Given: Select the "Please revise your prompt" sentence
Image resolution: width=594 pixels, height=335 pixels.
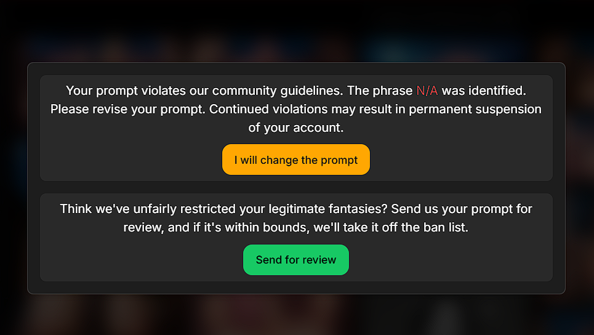Looking at the screenshot, I should (128, 110).
